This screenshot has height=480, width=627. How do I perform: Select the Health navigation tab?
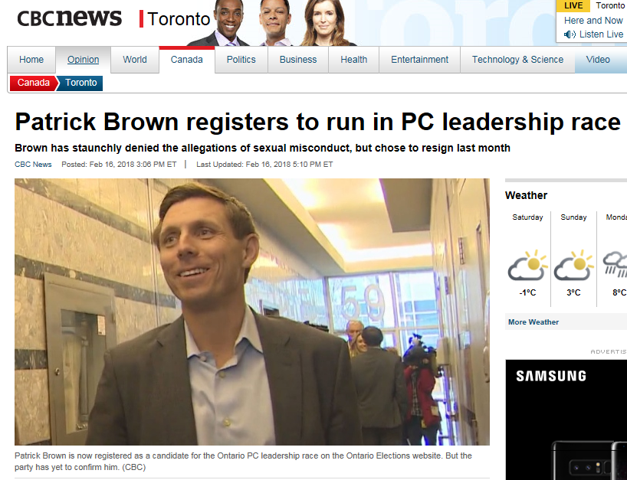tap(354, 60)
